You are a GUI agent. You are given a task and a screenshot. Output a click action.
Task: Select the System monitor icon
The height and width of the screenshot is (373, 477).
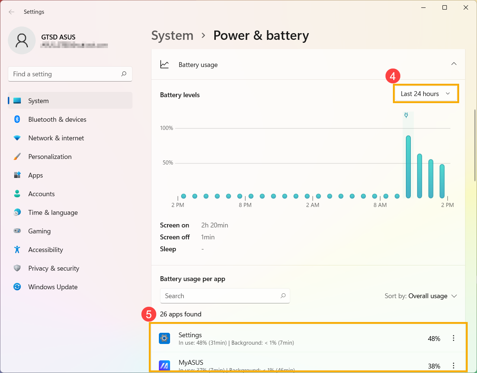point(17,101)
